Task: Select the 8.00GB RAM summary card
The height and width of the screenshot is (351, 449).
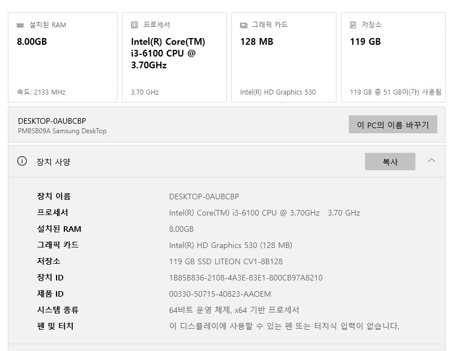Action: [x=63, y=56]
